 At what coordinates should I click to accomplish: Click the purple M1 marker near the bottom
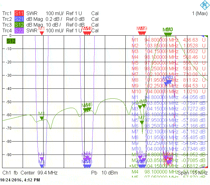click(x=42, y=158)
